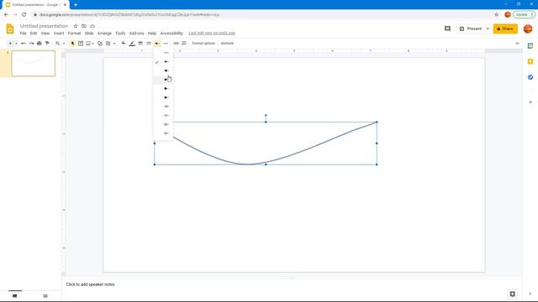The width and height of the screenshot is (538, 302).
Task: Open the Arrange menu
Action: click(x=104, y=34)
